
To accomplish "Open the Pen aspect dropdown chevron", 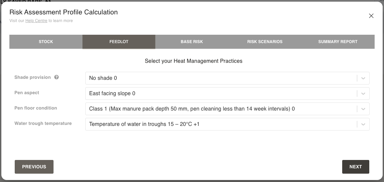I will [363, 94].
